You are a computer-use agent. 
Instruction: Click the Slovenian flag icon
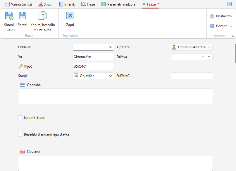22,152
